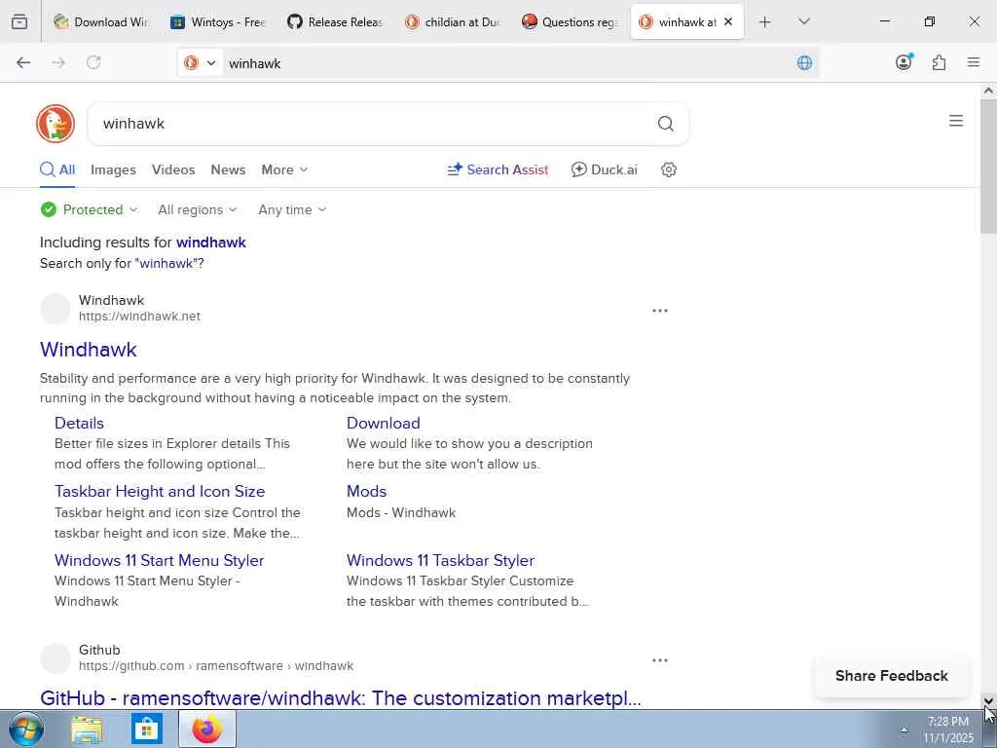
Task: Open the Firefox account icon
Action: click(x=904, y=61)
